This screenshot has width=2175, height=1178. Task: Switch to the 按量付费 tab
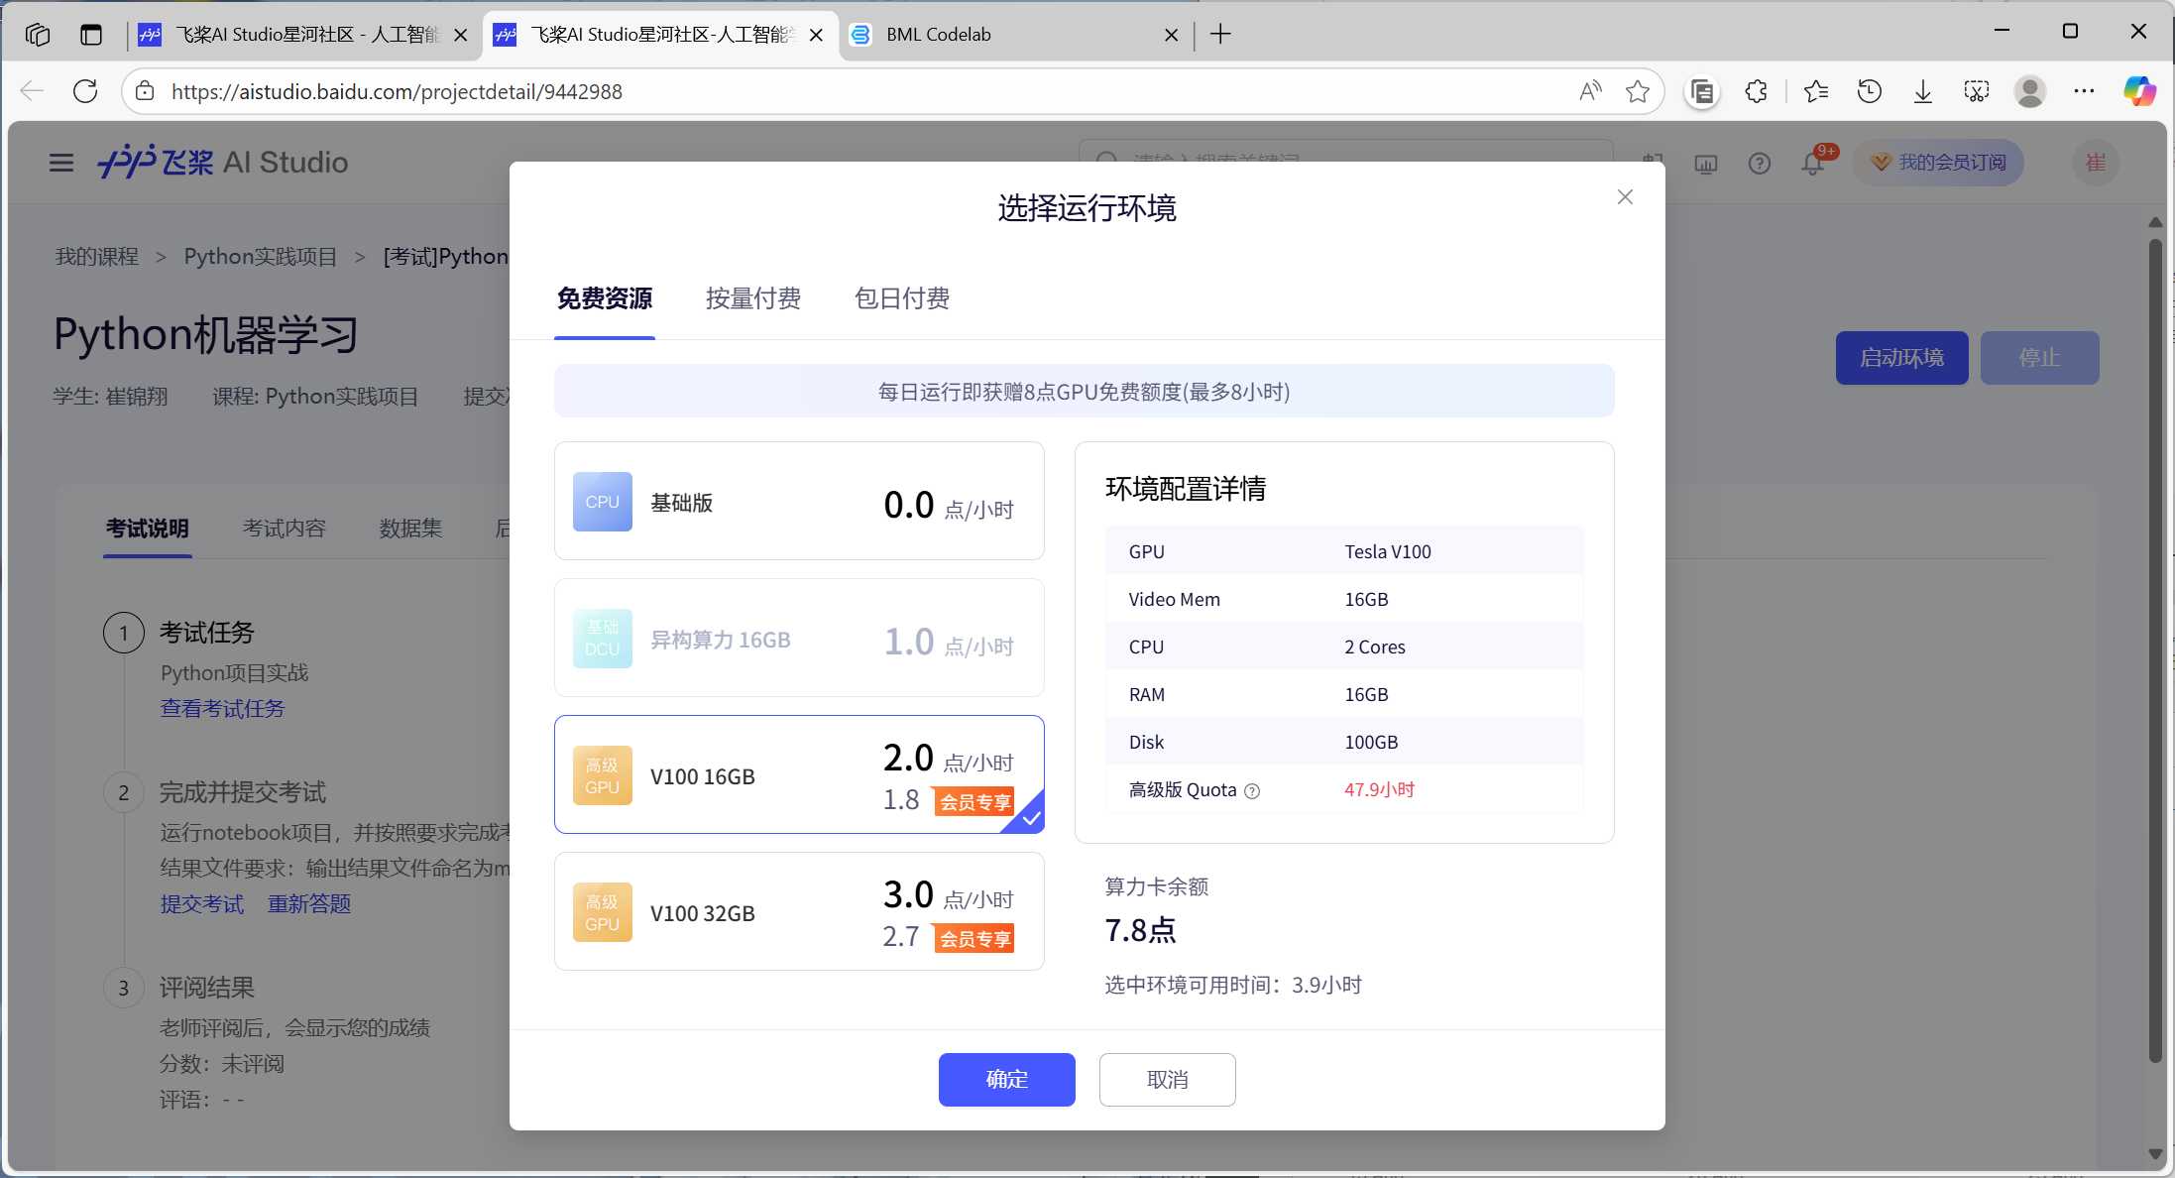pyautogui.click(x=752, y=298)
